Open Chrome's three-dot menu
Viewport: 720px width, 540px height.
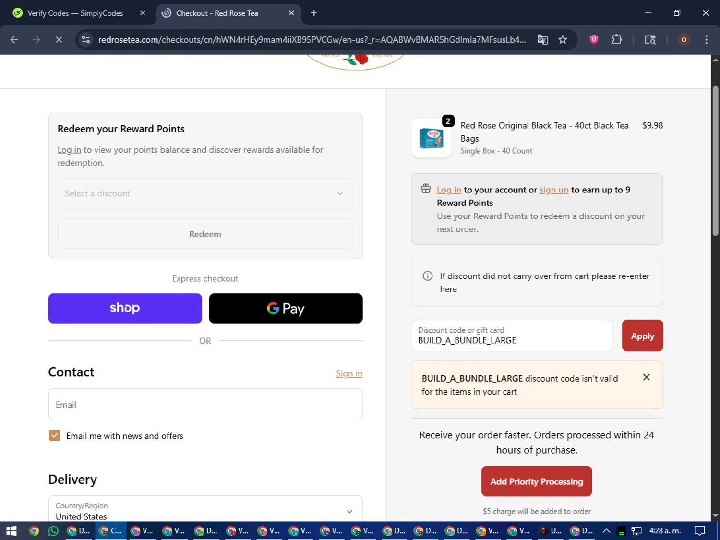point(706,40)
